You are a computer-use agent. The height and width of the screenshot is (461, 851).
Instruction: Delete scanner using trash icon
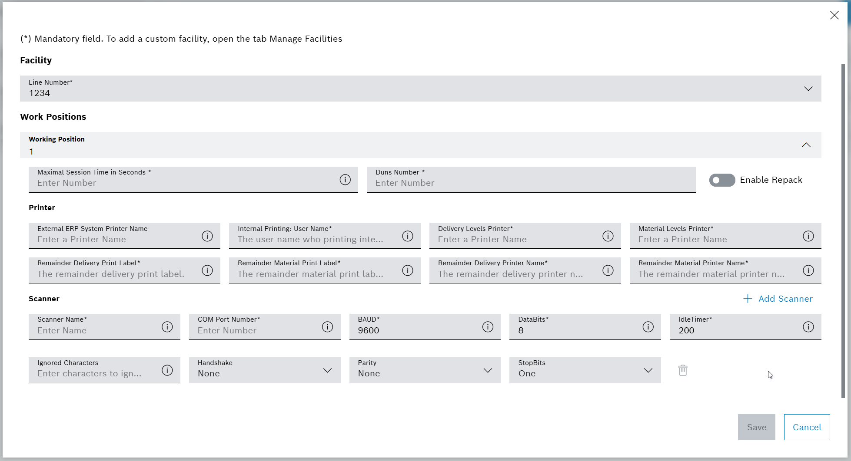tap(683, 370)
